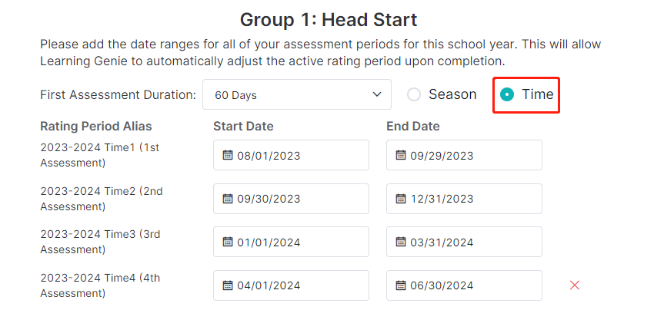
Task: Click calendar icon in Time1 end date
Action: coord(400,155)
